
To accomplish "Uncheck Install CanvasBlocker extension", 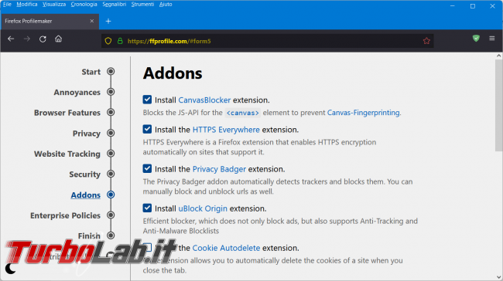I will 147,100.
